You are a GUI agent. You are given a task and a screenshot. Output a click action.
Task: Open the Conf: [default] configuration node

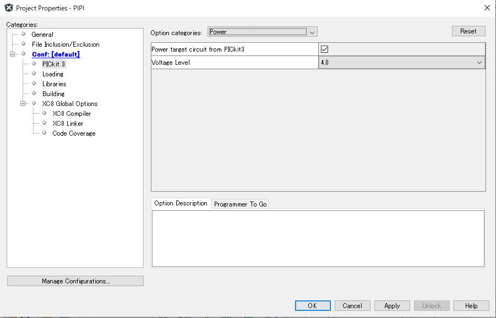[56, 54]
